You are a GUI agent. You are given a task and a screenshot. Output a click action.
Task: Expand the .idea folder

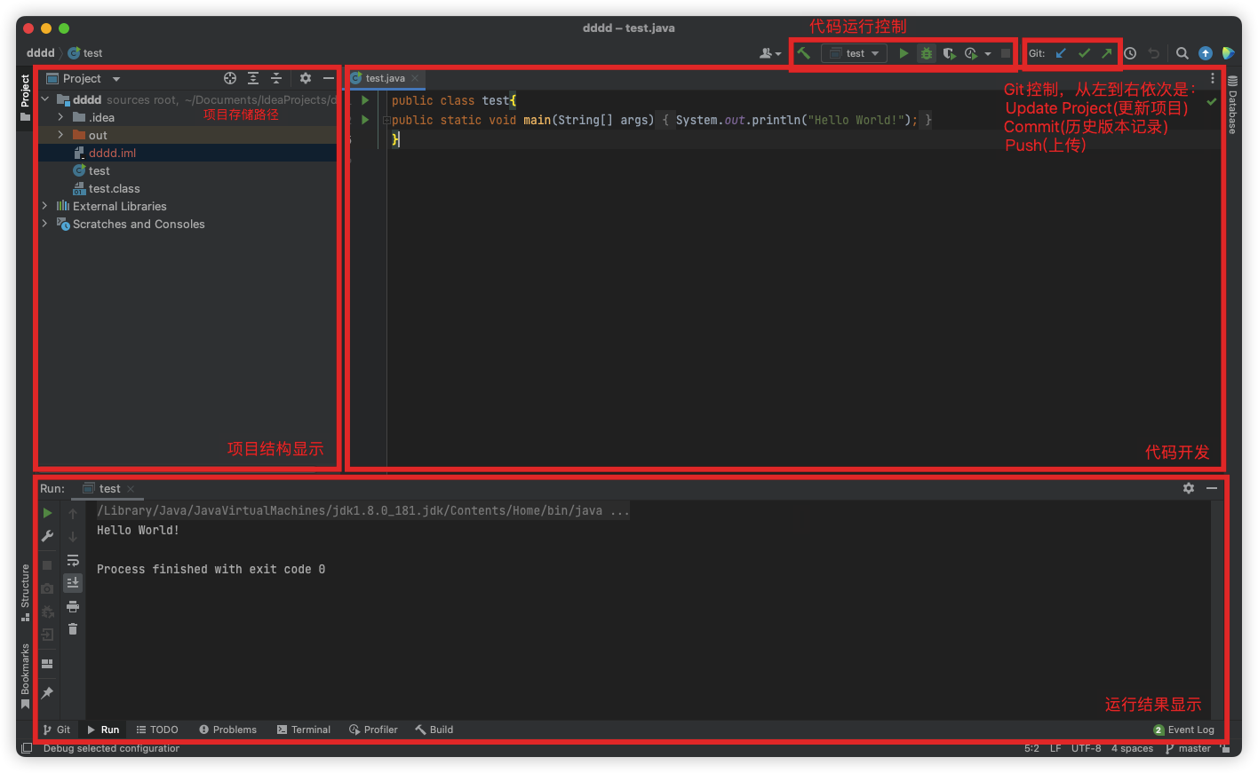pyautogui.click(x=60, y=117)
